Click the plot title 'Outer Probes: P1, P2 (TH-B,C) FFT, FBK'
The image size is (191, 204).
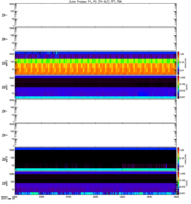click(x=95, y=2)
